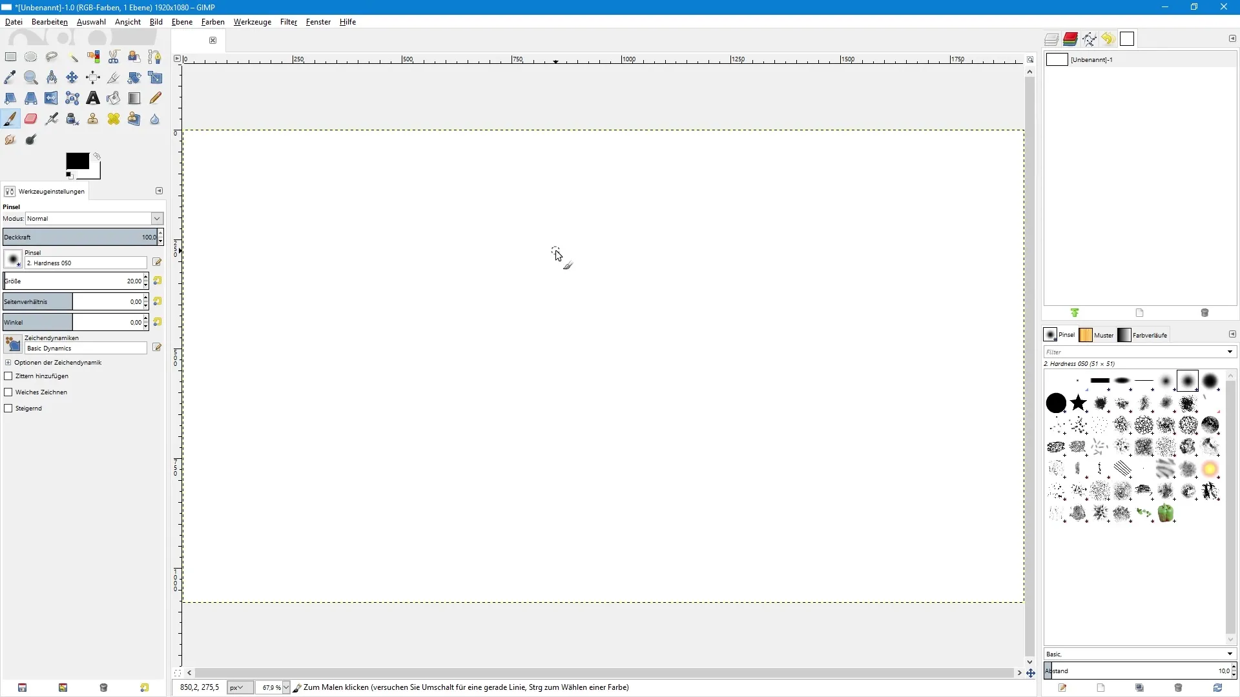1240x697 pixels.
Task: Switch to the Farbverläufe tab
Action: [x=1142, y=335]
